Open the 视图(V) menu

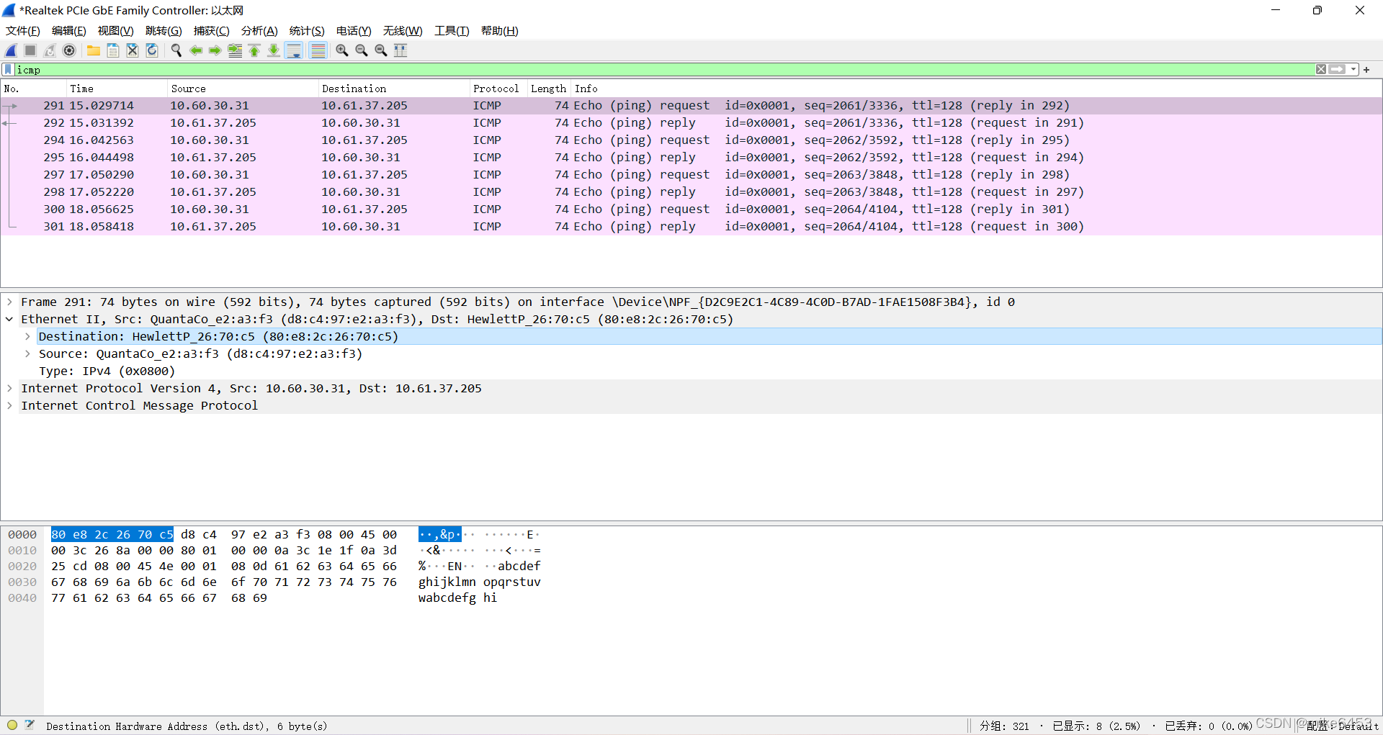tap(116, 31)
